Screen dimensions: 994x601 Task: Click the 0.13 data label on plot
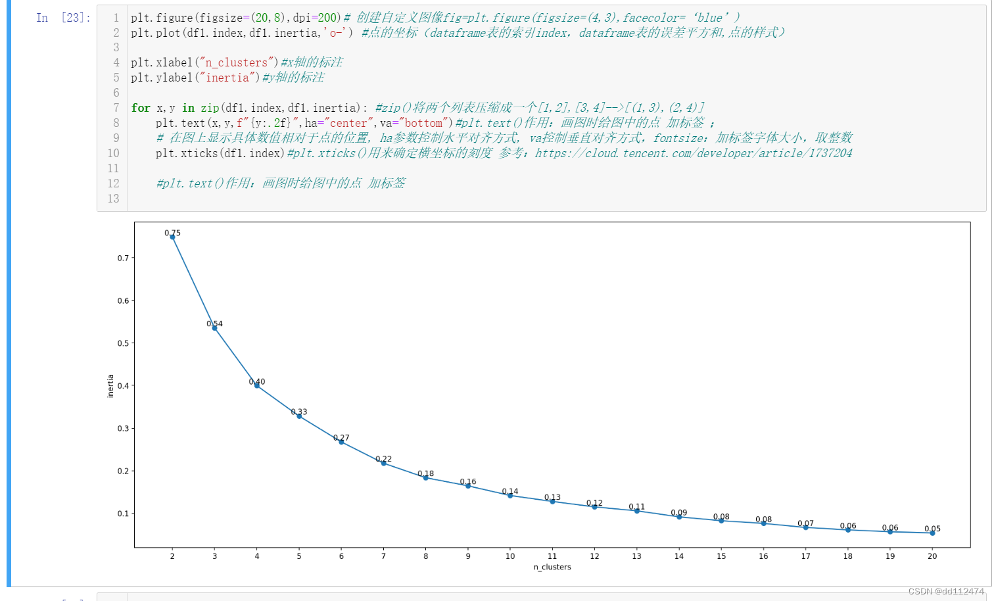552,497
